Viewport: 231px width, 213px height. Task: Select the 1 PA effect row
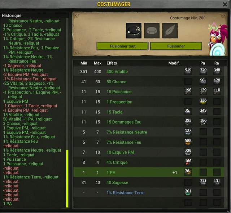click(x=149, y=172)
